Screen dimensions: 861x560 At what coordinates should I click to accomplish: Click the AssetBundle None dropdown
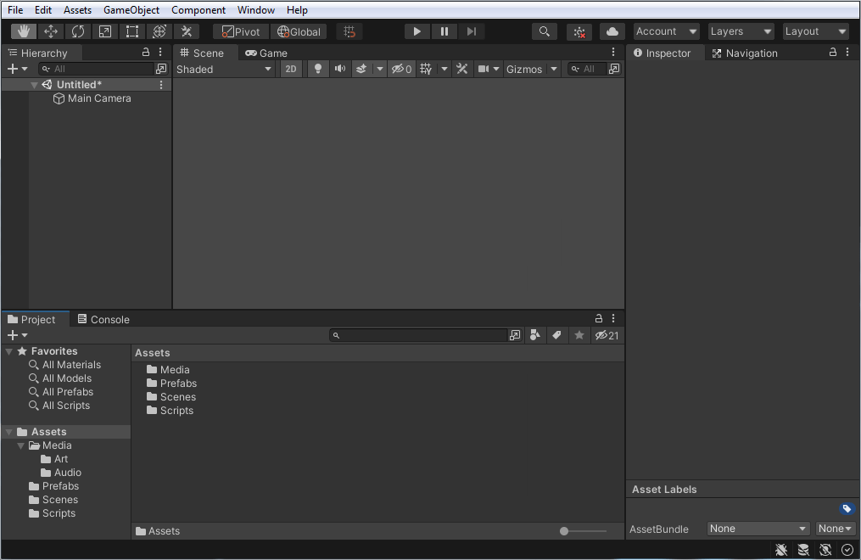758,529
